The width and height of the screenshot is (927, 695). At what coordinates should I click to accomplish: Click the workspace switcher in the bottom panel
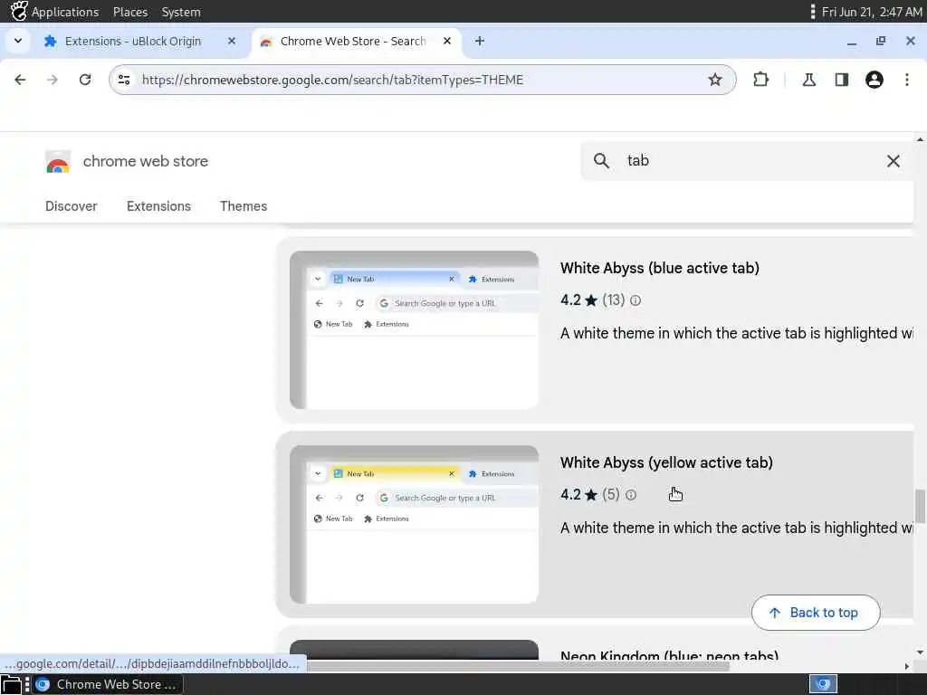pos(823,684)
